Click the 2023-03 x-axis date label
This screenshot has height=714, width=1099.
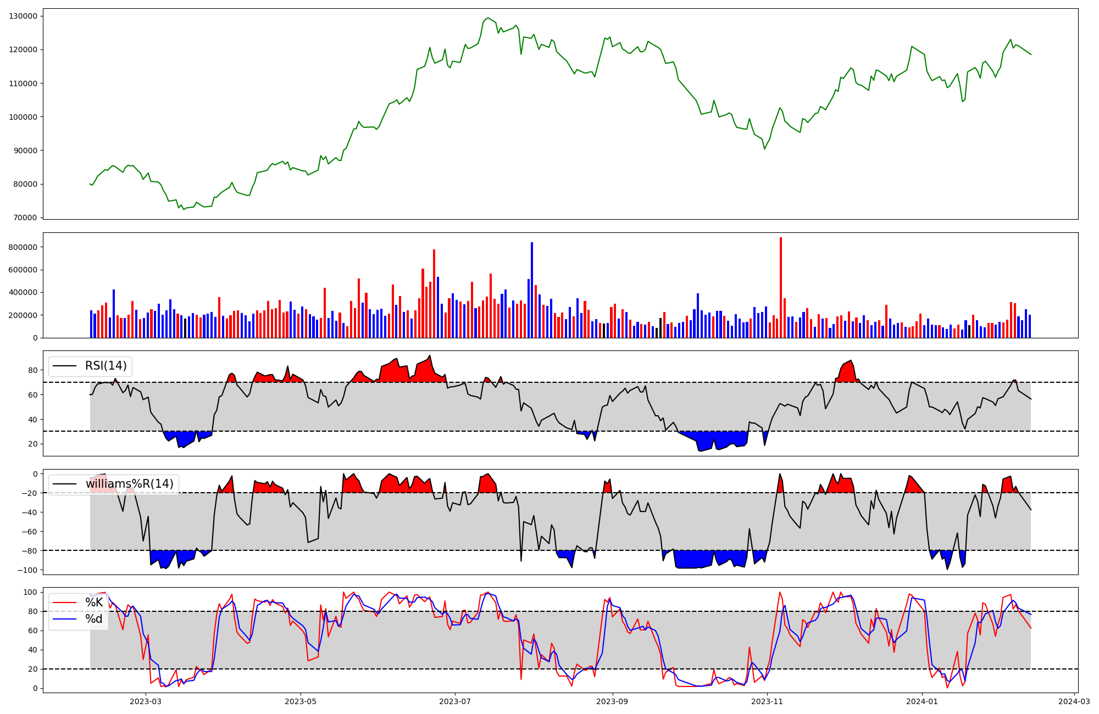(146, 701)
